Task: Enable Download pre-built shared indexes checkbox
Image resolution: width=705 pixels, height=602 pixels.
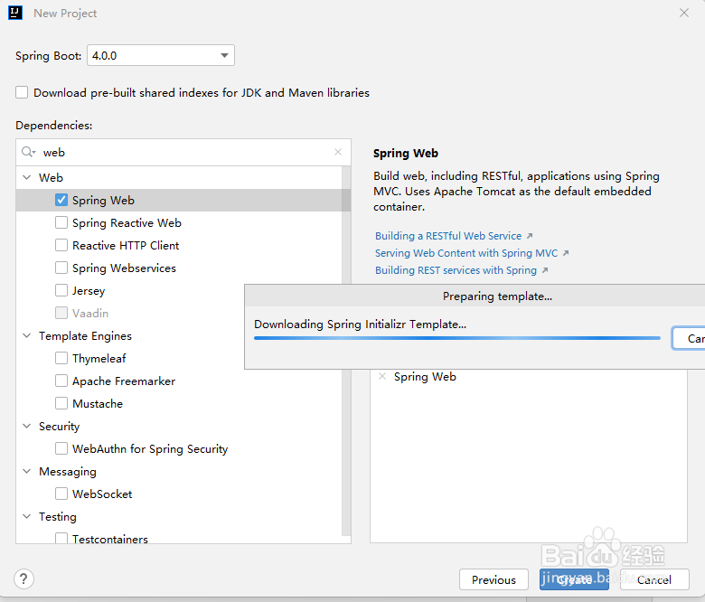Action: click(22, 92)
